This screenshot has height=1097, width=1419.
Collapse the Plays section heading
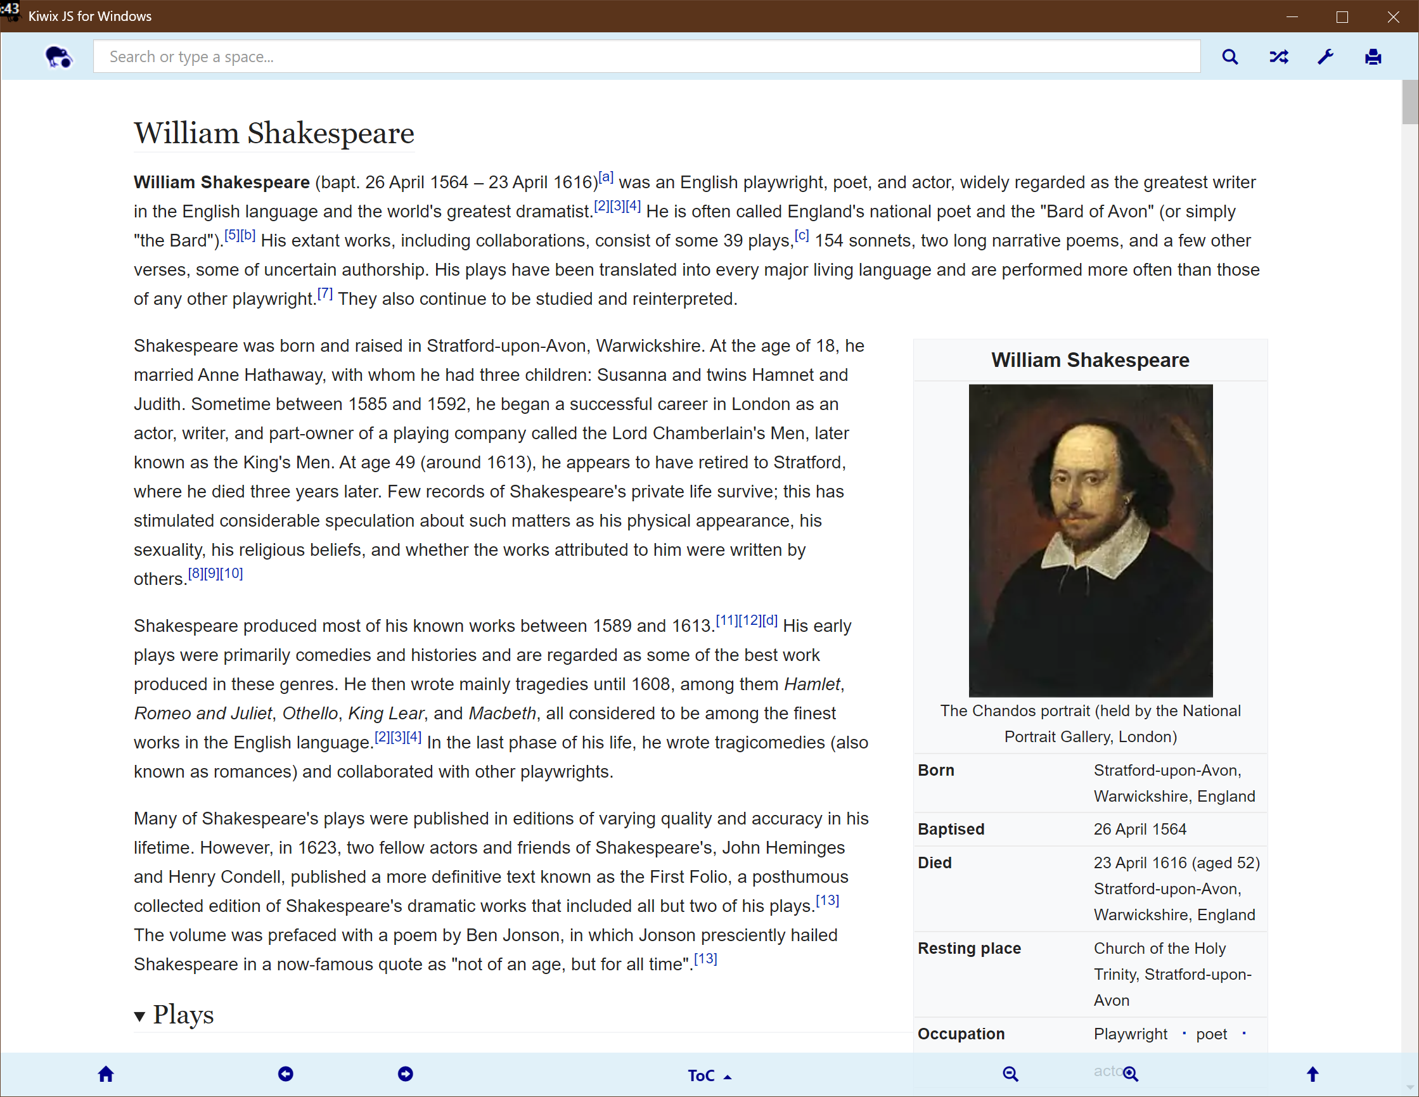pos(174,1015)
